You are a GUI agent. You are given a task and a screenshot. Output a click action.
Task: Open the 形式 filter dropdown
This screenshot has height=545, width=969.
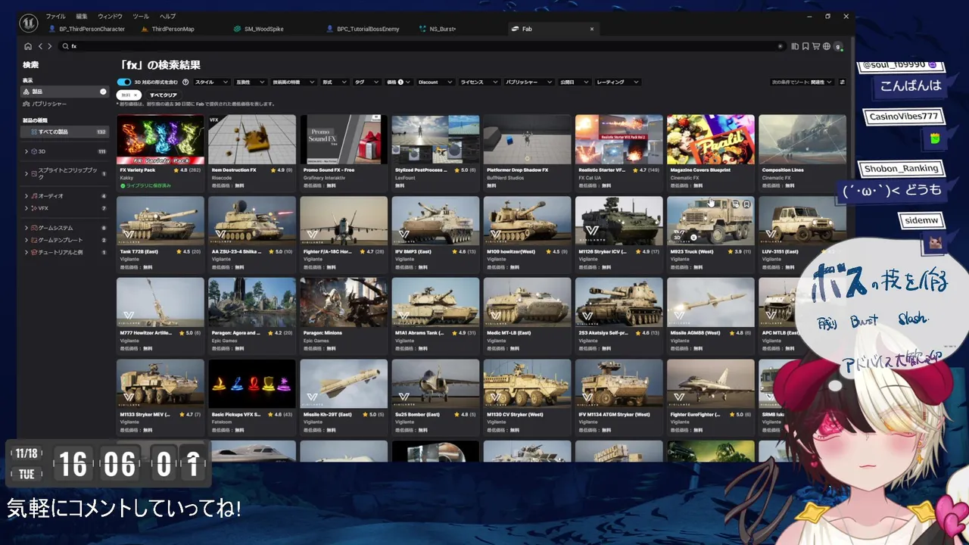[x=334, y=82]
